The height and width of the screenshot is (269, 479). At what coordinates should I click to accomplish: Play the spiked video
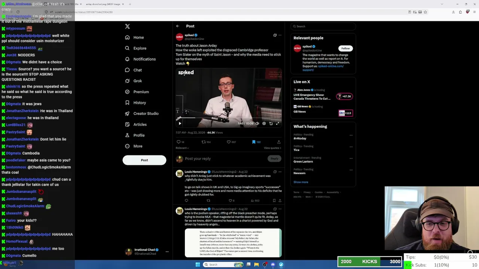click(180, 123)
